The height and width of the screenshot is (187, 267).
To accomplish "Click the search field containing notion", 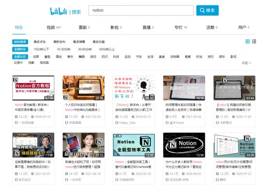I will coord(141,10).
